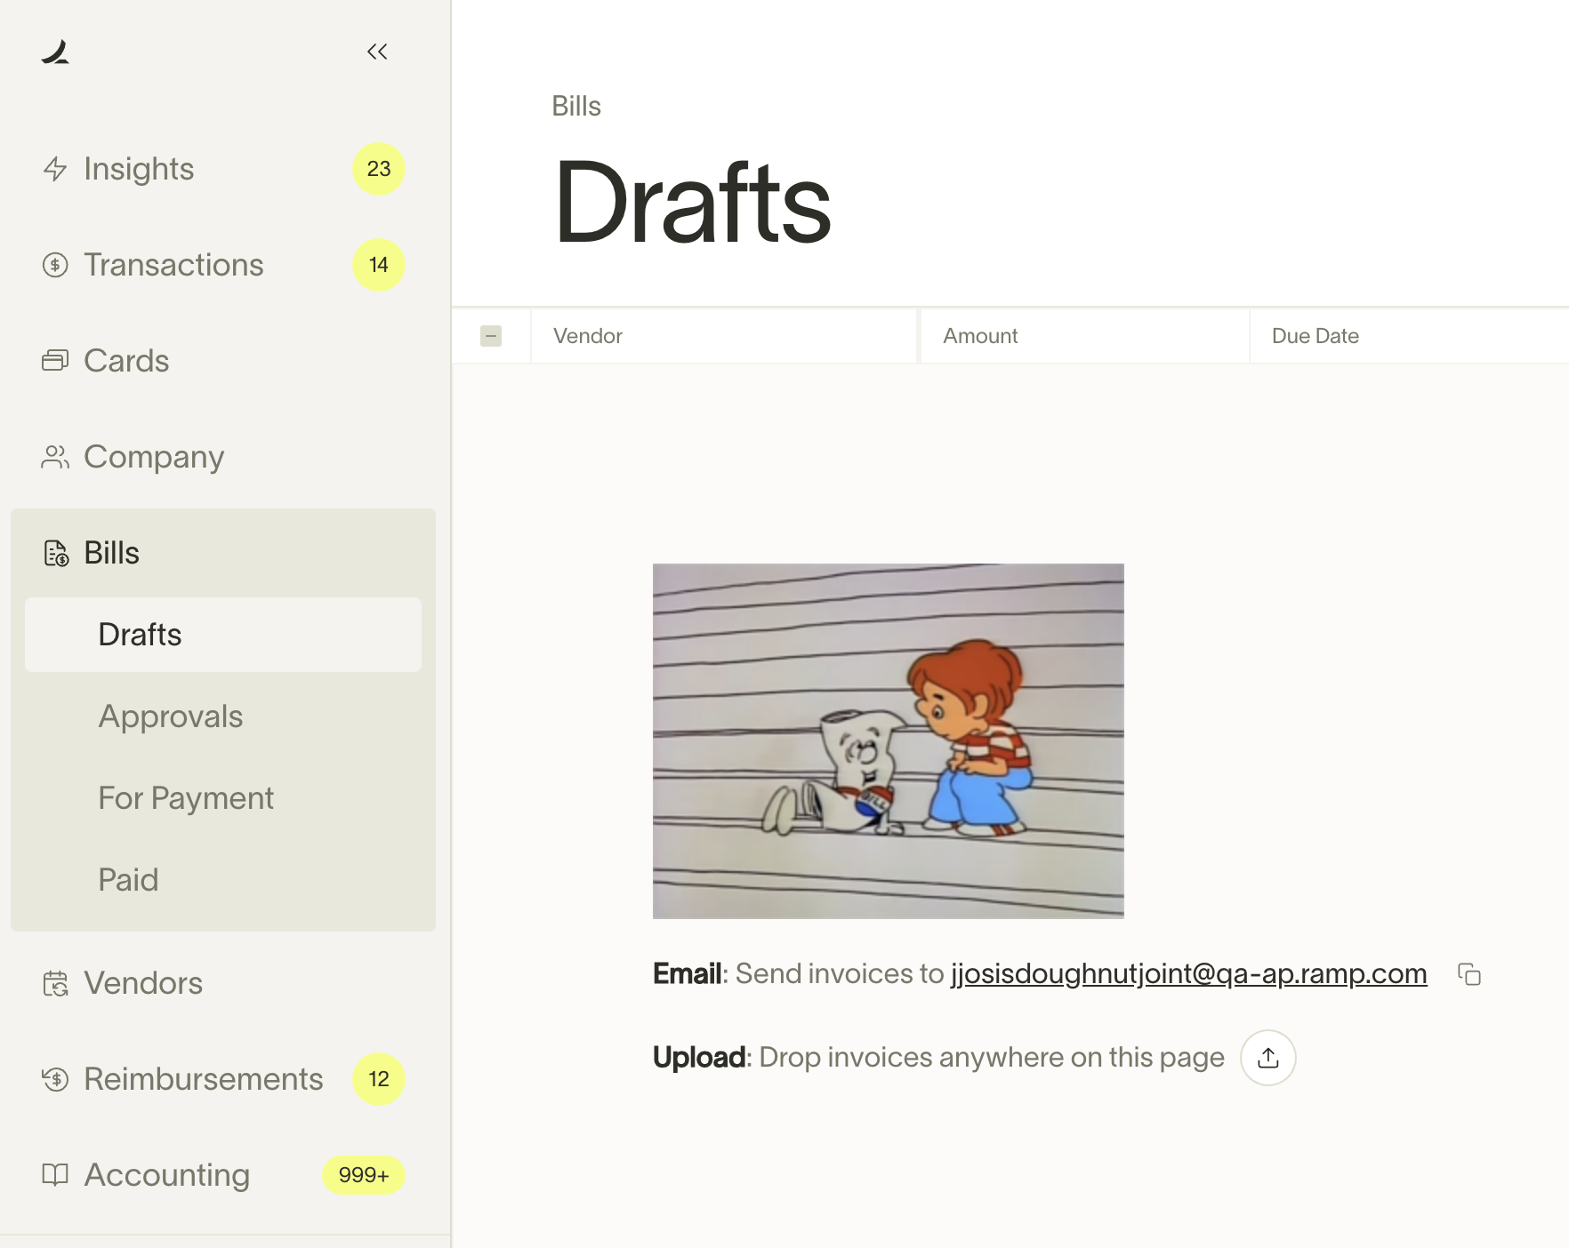1569x1248 pixels.
Task: Go to the Accounting section
Action: pos(223,1175)
